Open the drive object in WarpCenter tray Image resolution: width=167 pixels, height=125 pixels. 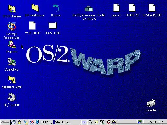point(90,122)
